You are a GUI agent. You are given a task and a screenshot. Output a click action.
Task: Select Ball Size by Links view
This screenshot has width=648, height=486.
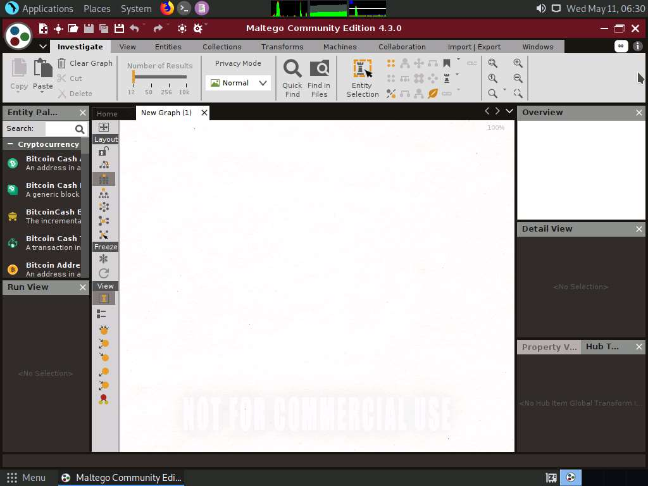tap(104, 330)
